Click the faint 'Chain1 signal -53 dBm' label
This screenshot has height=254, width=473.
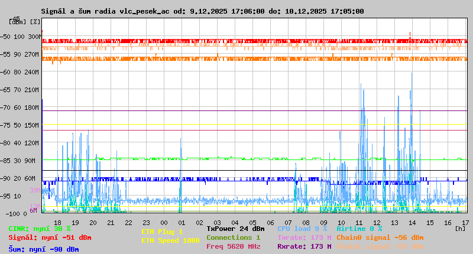pos(380,246)
